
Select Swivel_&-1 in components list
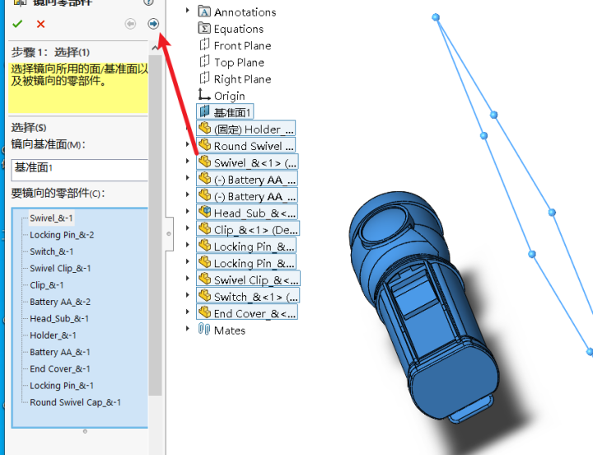(51, 218)
